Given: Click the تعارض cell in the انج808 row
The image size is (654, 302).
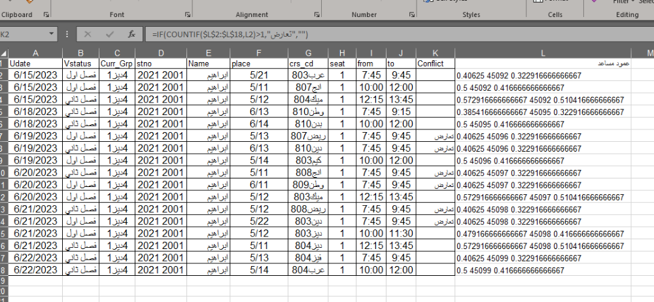Looking at the screenshot, I should 436,173.
